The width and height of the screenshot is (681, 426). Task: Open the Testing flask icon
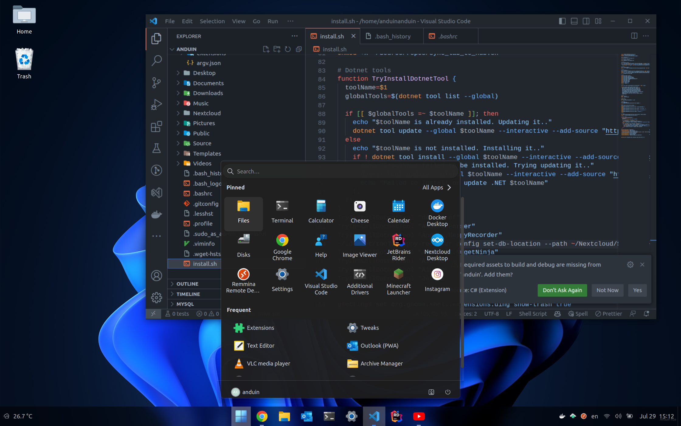pyautogui.click(x=156, y=148)
